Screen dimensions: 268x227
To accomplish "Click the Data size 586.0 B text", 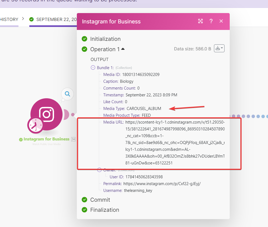I will (x=193, y=49).
